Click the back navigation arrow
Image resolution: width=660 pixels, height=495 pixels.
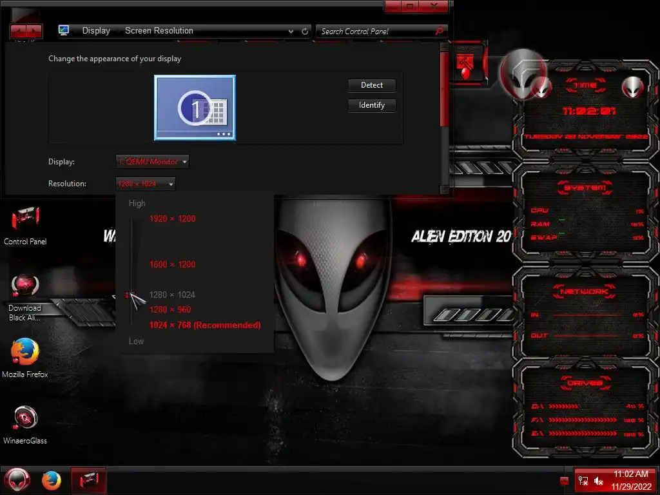coord(19,31)
